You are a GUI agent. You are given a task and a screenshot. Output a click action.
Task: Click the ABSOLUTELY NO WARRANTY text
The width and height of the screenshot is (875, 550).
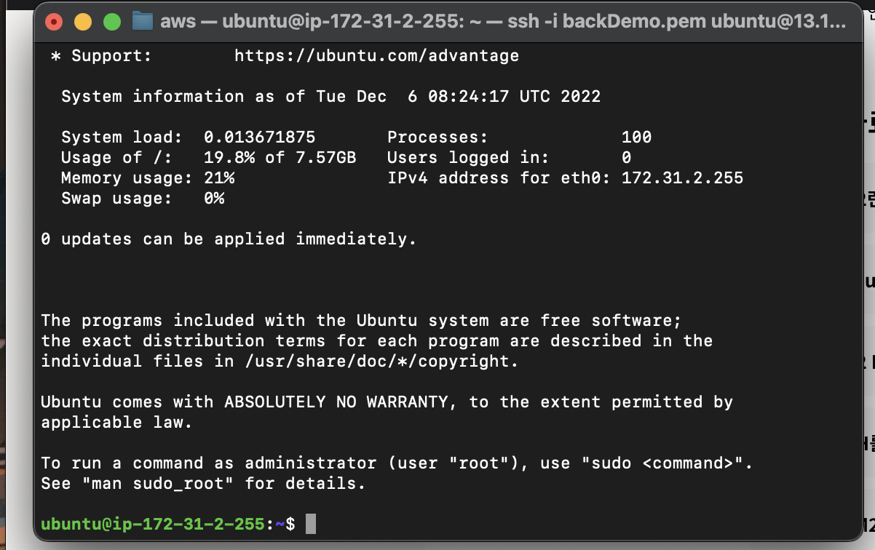coord(341,402)
